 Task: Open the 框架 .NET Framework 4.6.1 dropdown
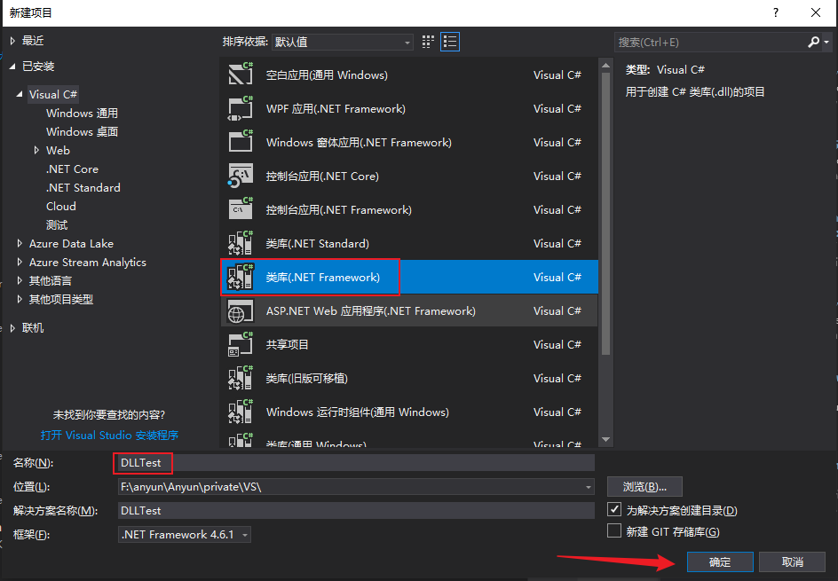pos(185,535)
